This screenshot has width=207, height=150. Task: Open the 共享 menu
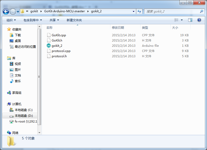pyautogui.click(x=54, y=20)
